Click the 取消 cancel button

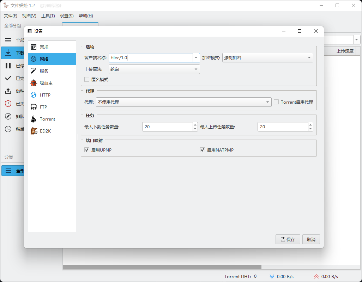click(311, 239)
